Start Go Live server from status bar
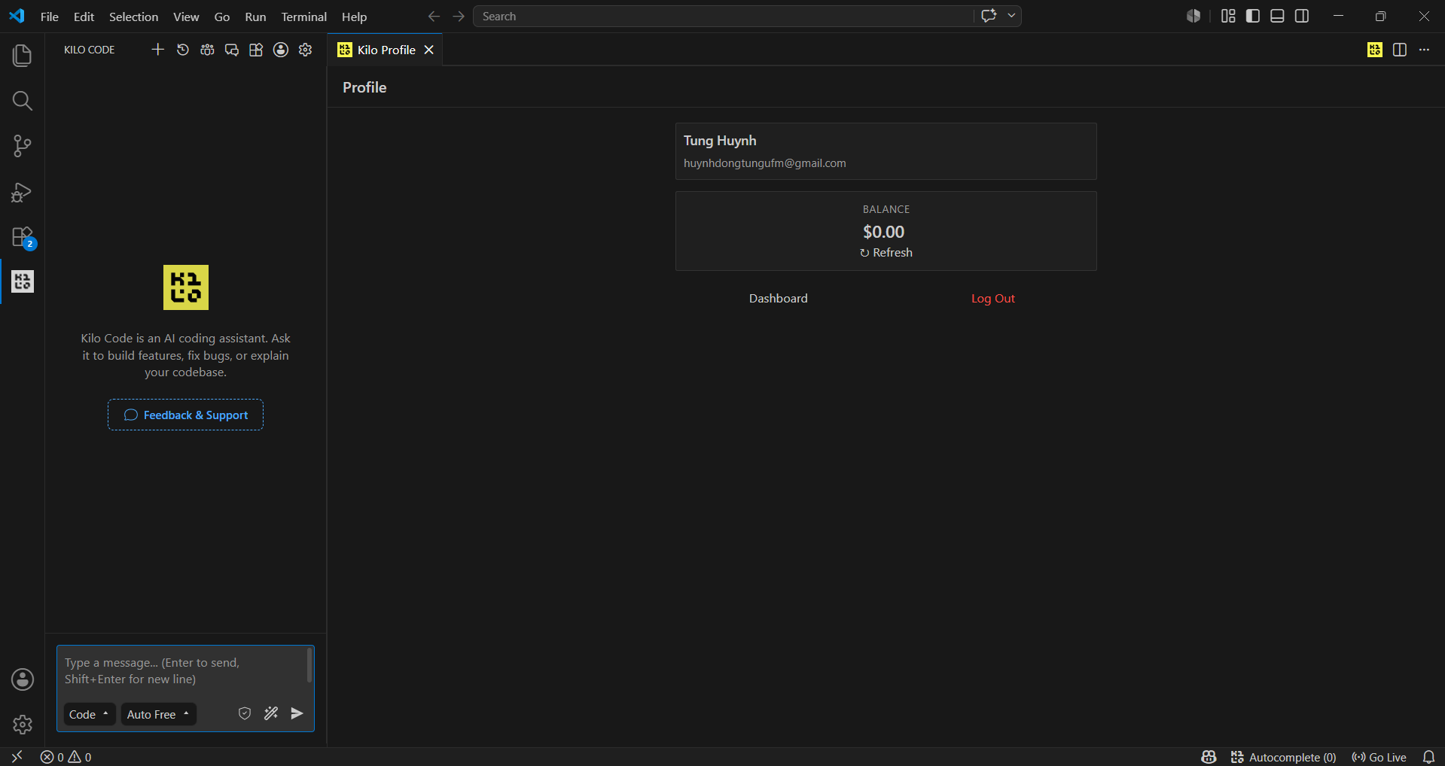This screenshot has height=766, width=1445. pos(1379,757)
